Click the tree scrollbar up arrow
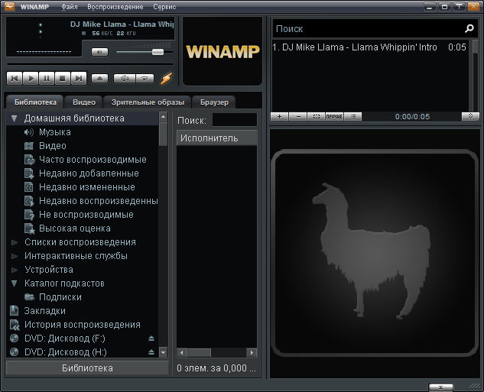 pos(164,117)
